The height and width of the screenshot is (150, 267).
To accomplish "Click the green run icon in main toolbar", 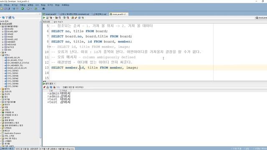I will (x=23, y=9).
